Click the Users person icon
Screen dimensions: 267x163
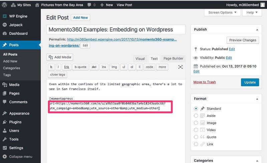pyautogui.click(x=5, y=131)
